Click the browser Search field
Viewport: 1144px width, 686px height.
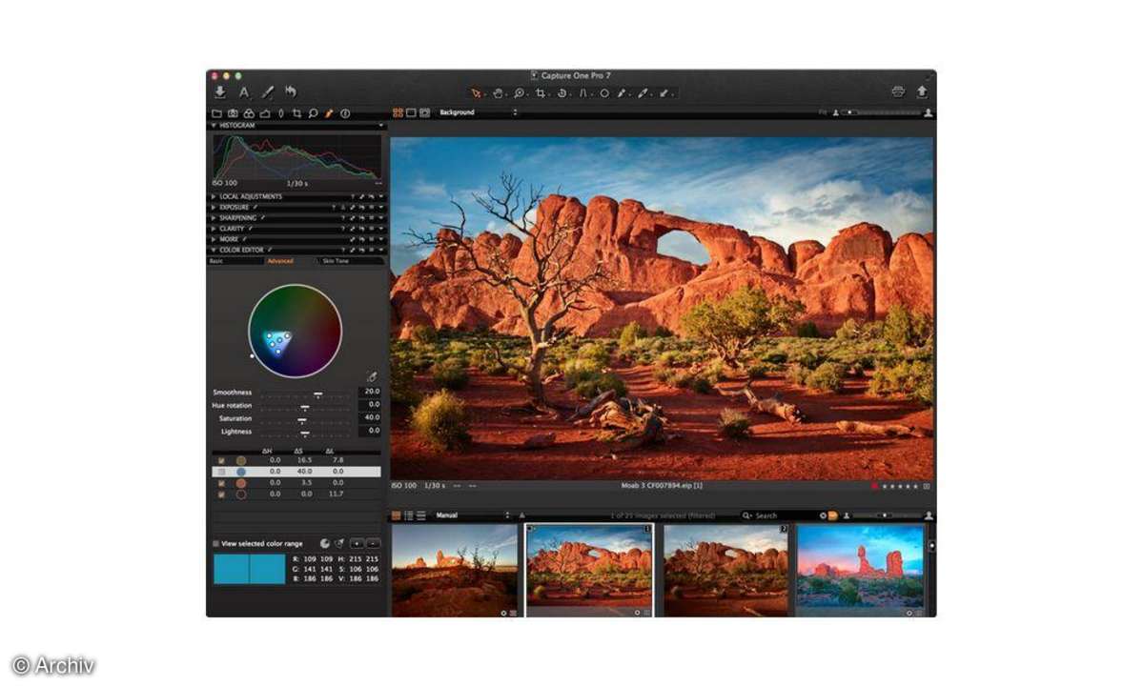point(779,515)
